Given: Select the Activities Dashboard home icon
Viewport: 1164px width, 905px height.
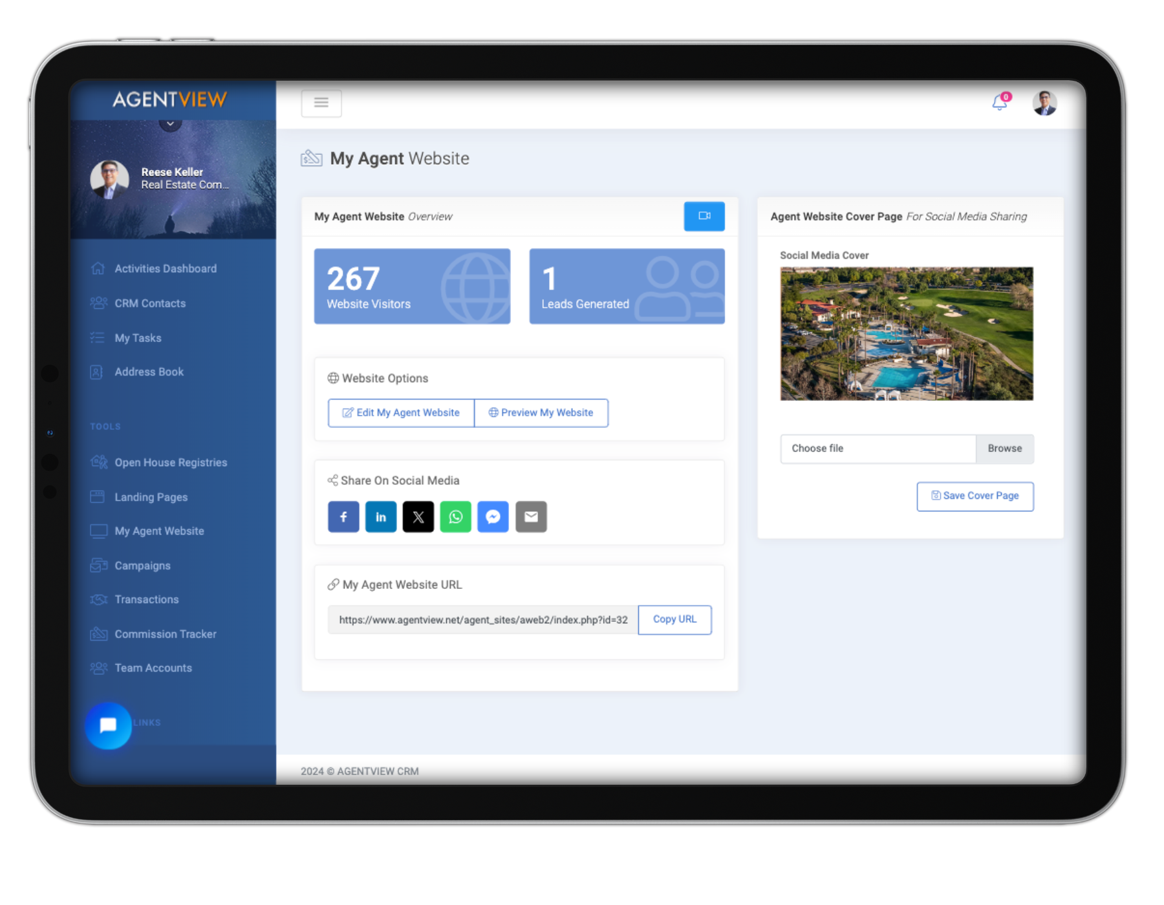Looking at the screenshot, I should point(98,268).
